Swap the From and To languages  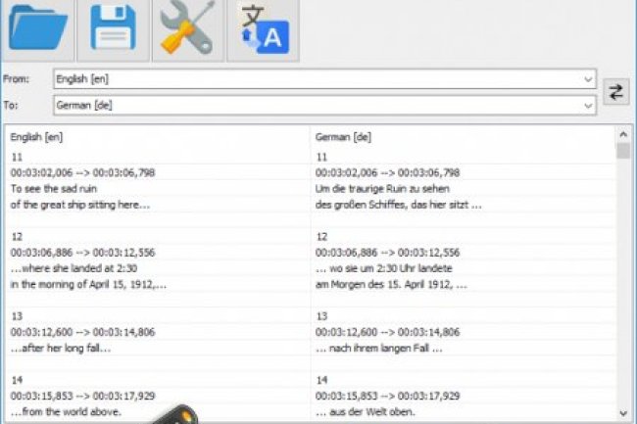pyautogui.click(x=615, y=92)
